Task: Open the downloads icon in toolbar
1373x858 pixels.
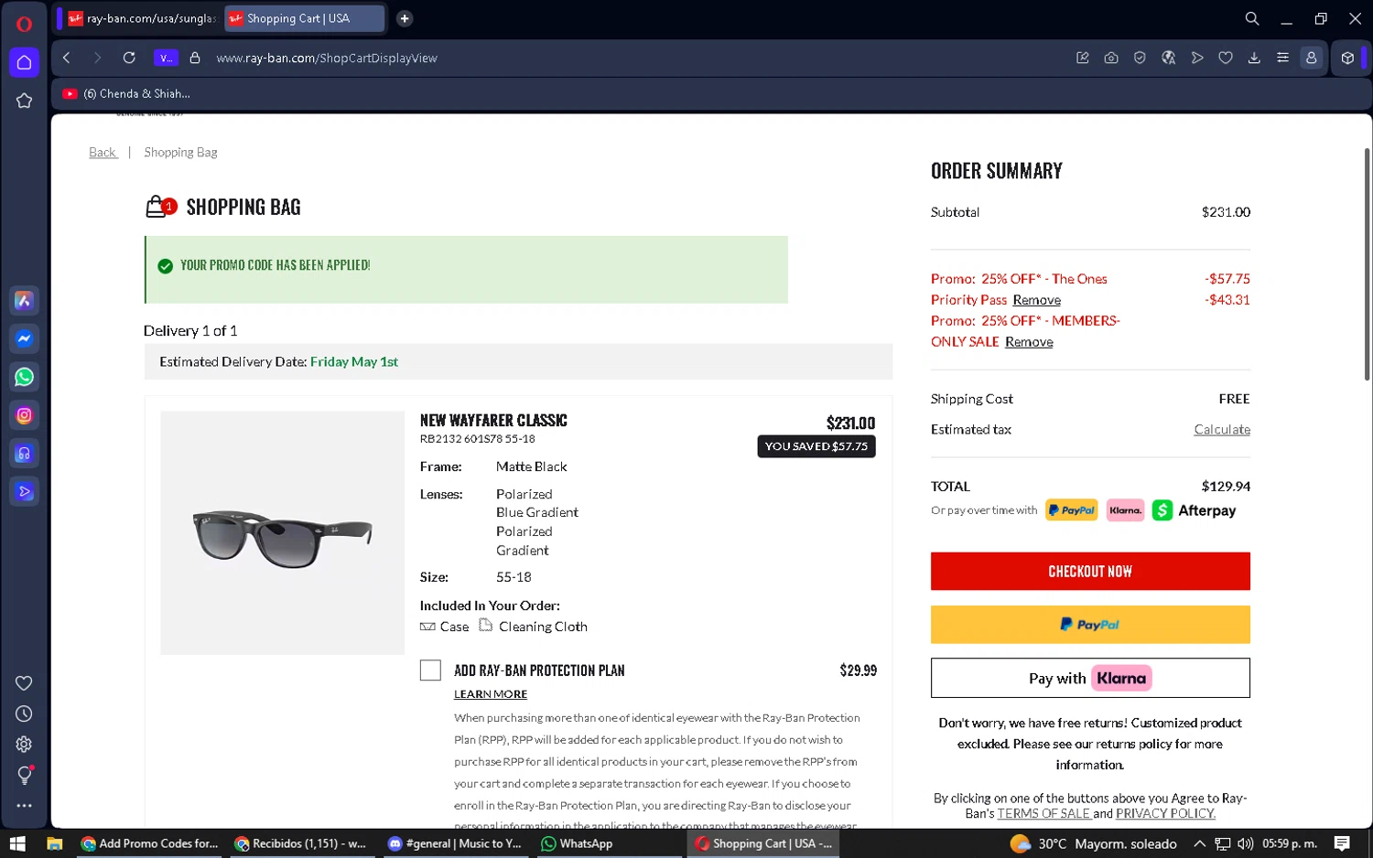Action: 1254,58
